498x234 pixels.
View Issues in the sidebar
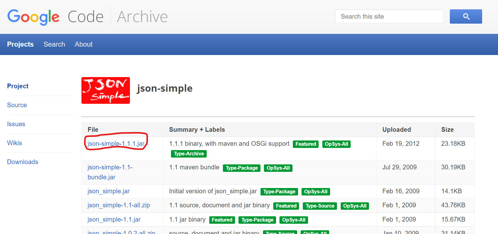(x=16, y=124)
